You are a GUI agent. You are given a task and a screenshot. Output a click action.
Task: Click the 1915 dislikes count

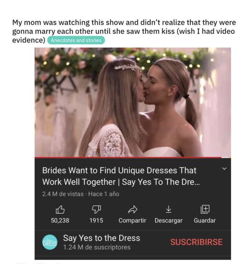tap(96, 221)
